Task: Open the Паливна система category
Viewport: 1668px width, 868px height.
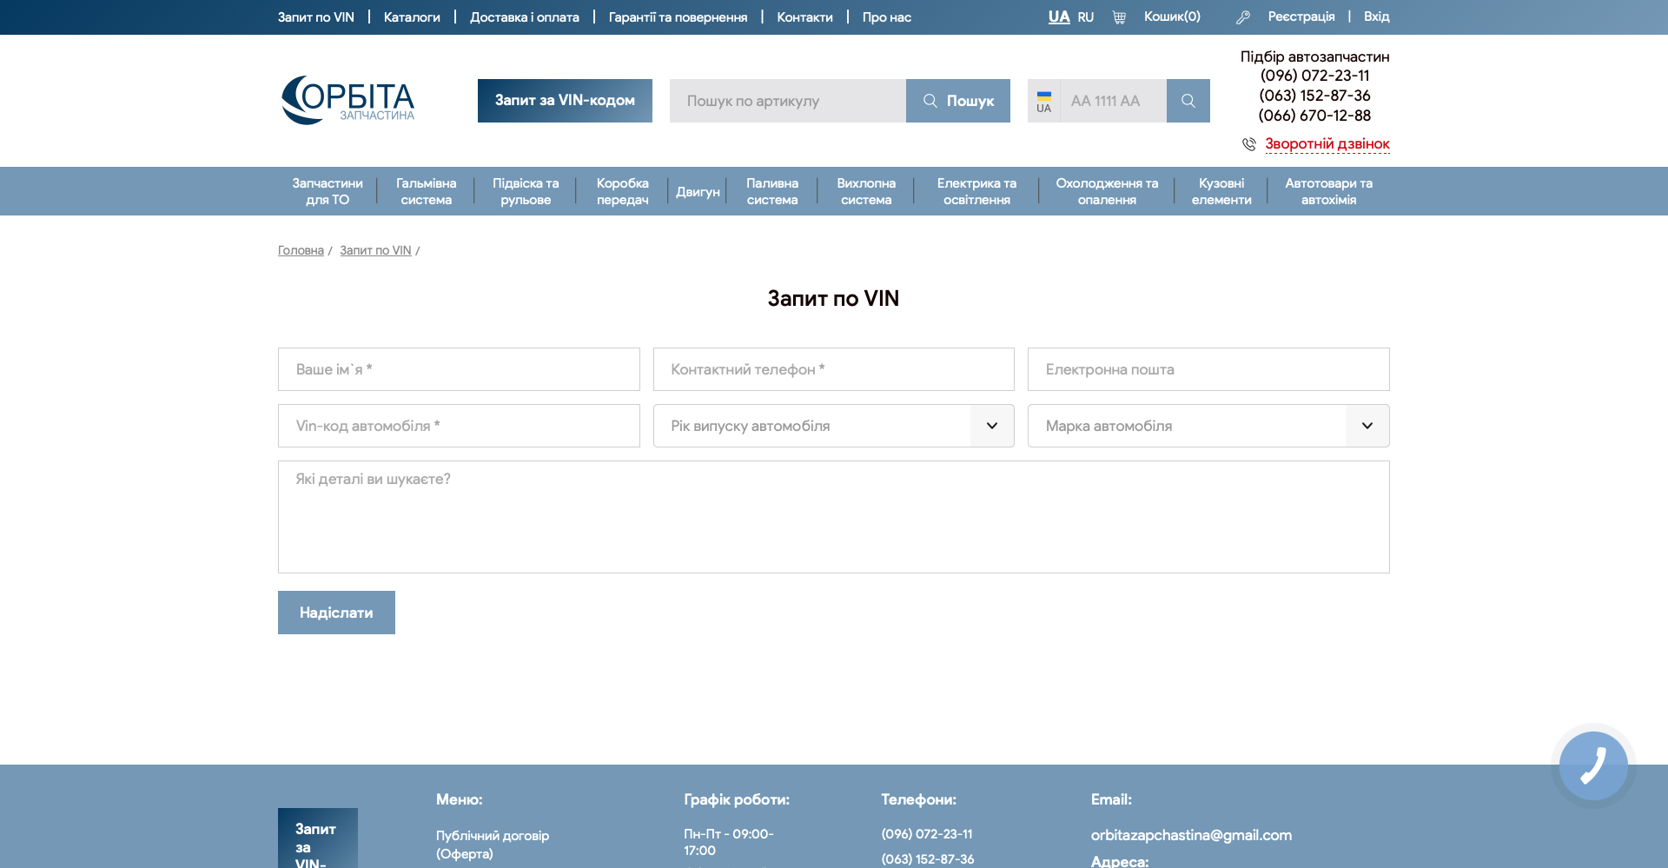Action: coord(772,191)
